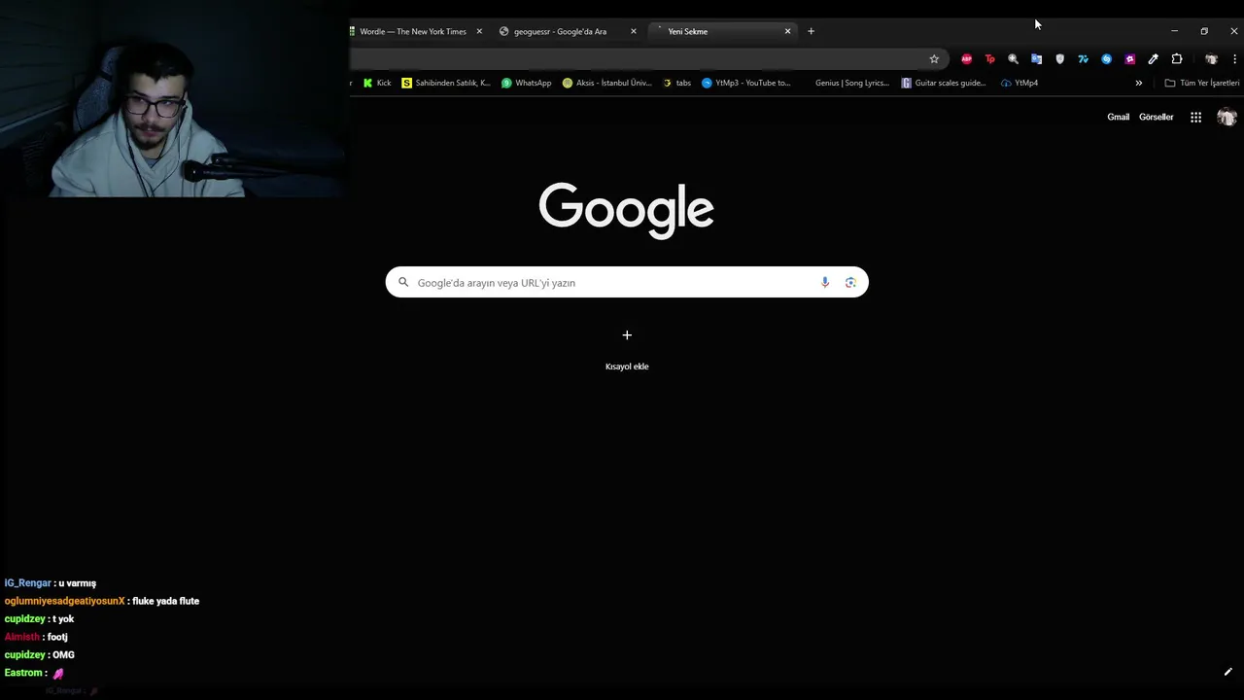Switch to the geoguessr - Google'da Ara tab
The width and height of the screenshot is (1244, 700).
560,31
